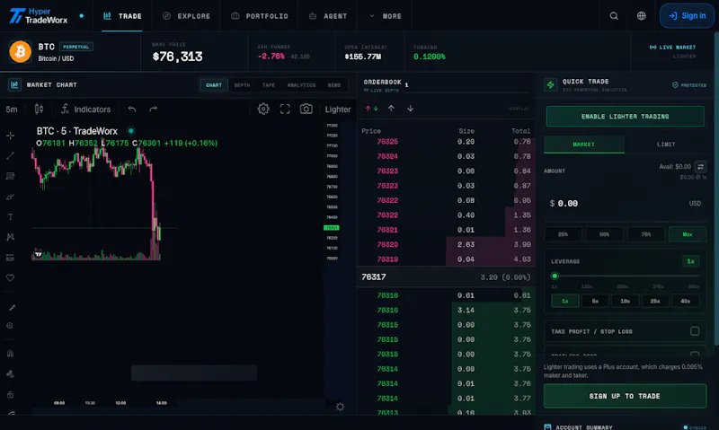Screen dimensions: 719x430
Task: Select the candlestick chart style icon
Action: (39, 109)
